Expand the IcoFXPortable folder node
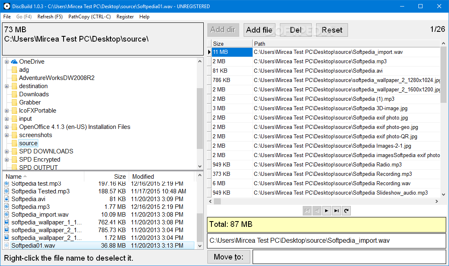This screenshot has height=266, width=449. pos(7,111)
